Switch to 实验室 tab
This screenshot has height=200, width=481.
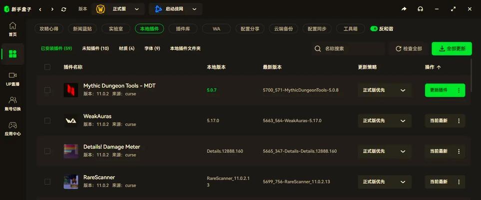pyautogui.click(x=116, y=29)
